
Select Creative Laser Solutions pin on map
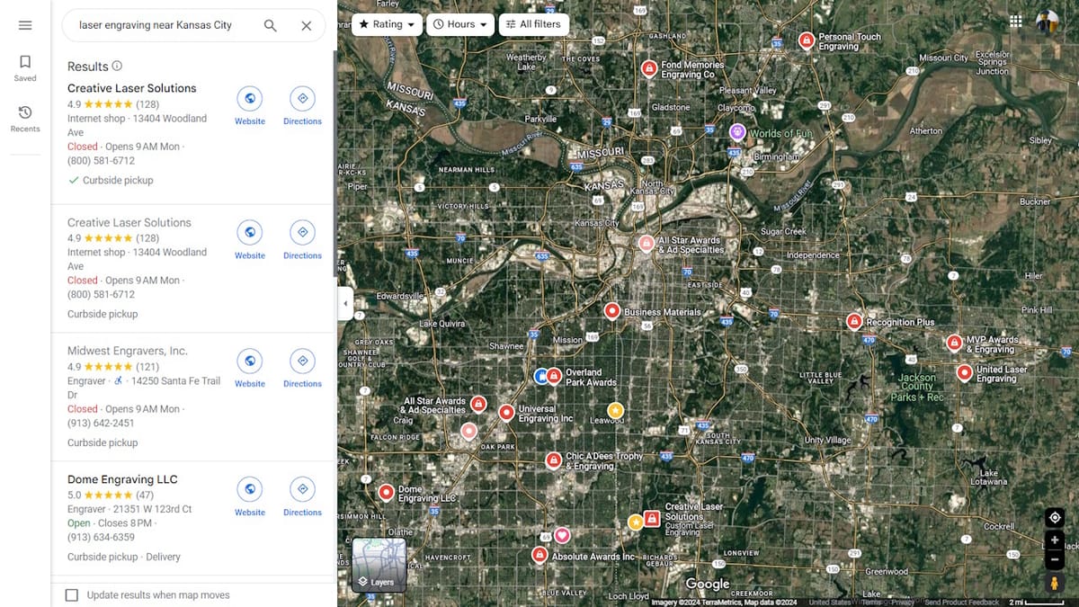click(x=652, y=518)
